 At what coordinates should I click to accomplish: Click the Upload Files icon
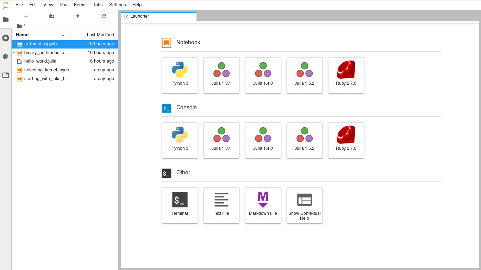pyautogui.click(x=78, y=16)
